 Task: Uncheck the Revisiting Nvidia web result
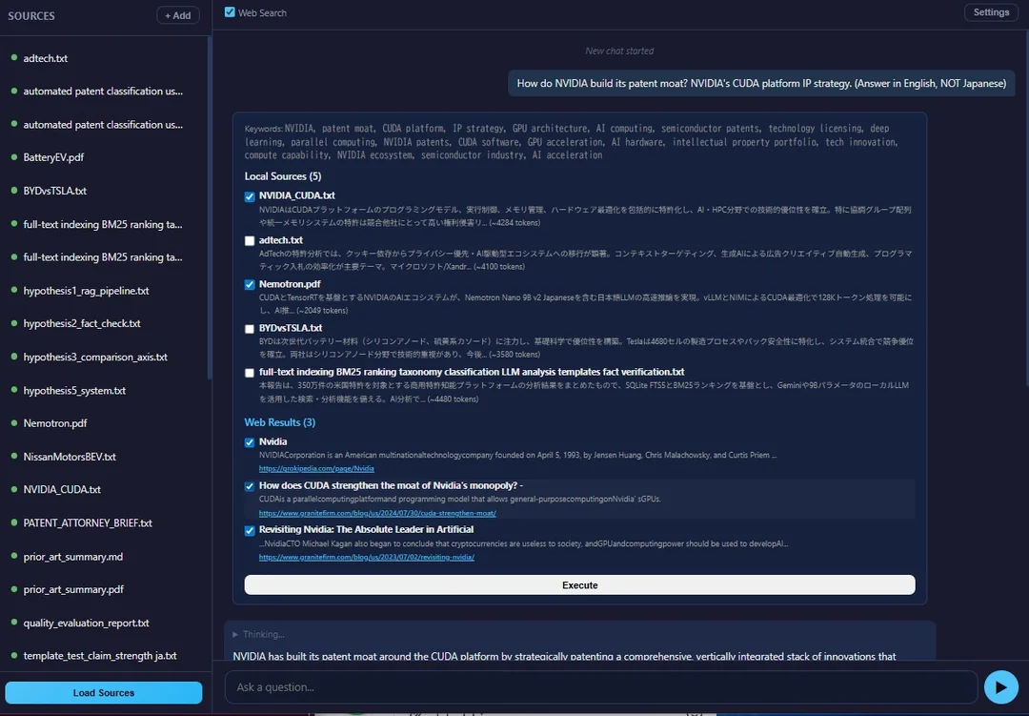249,529
